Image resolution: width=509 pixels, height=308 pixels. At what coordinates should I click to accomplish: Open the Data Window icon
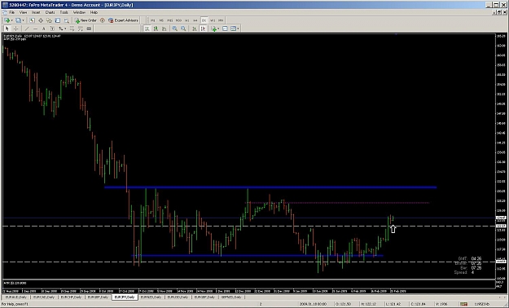(41, 20)
